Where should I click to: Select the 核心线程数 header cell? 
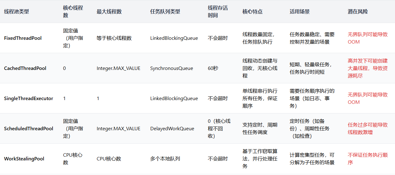(73, 12)
